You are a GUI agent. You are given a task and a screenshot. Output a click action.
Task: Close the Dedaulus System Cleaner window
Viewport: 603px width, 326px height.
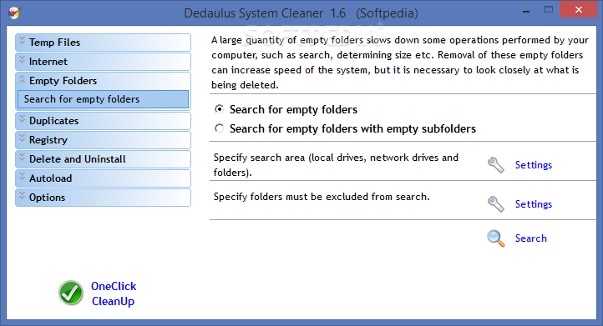pyautogui.click(x=578, y=10)
